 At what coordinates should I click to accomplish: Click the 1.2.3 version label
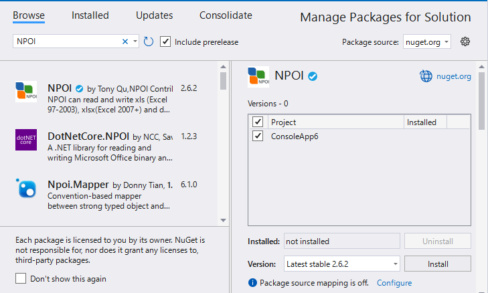coord(189,136)
